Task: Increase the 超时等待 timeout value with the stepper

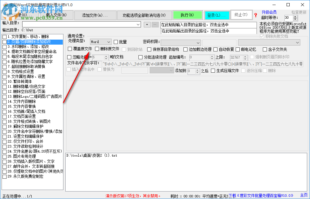Action: 295,17
